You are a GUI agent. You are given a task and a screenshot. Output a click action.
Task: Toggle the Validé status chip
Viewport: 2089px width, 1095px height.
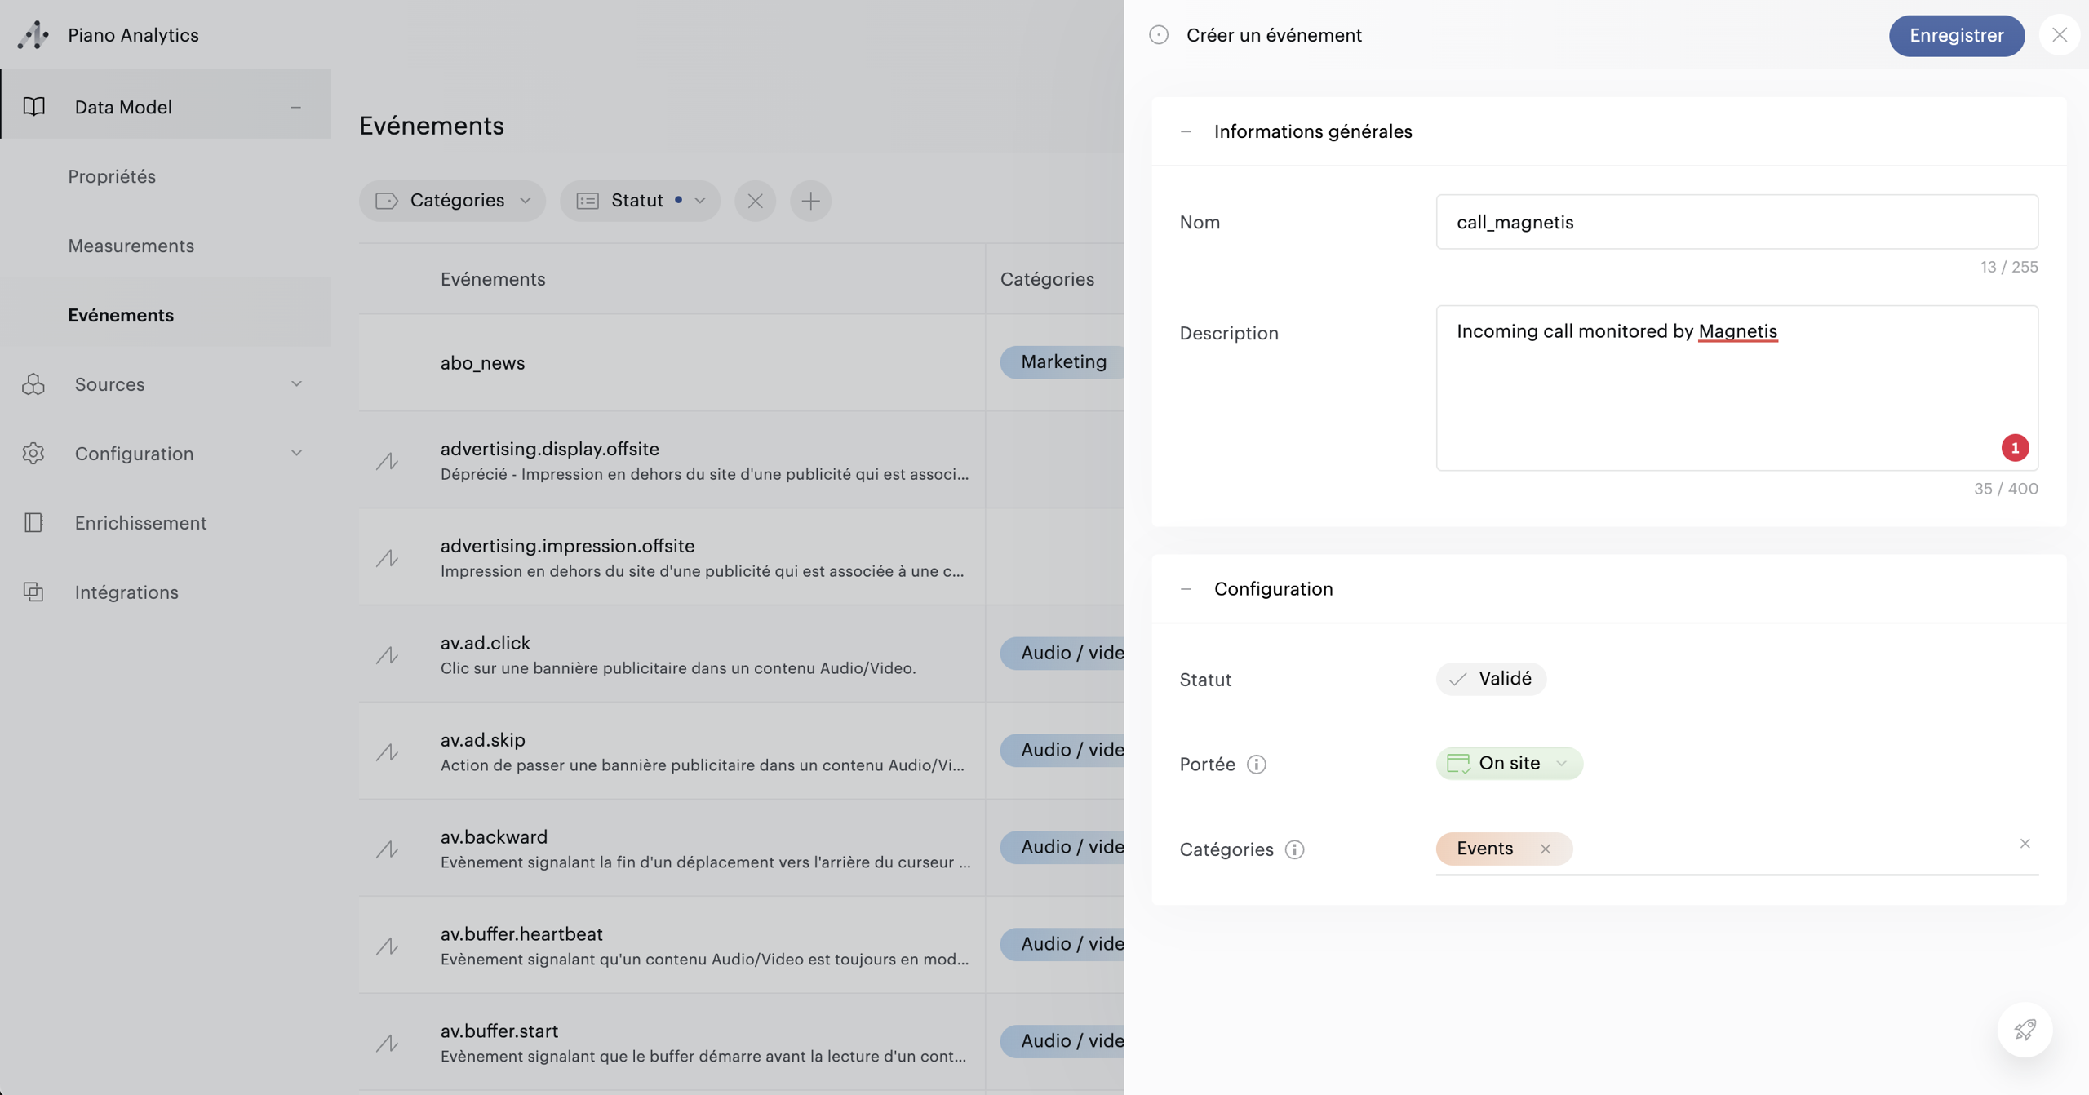tap(1491, 679)
